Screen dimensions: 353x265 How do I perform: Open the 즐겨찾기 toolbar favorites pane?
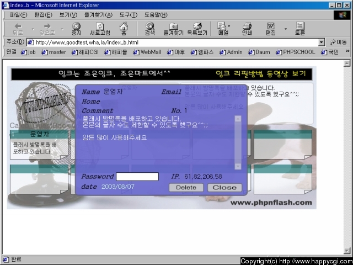[173, 29]
